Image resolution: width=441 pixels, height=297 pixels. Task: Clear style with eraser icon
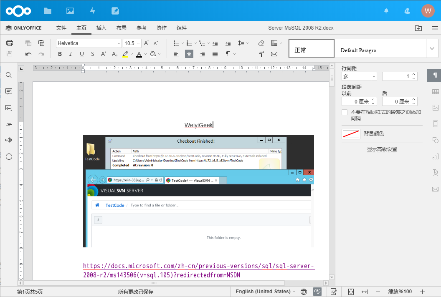pos(261,43)
